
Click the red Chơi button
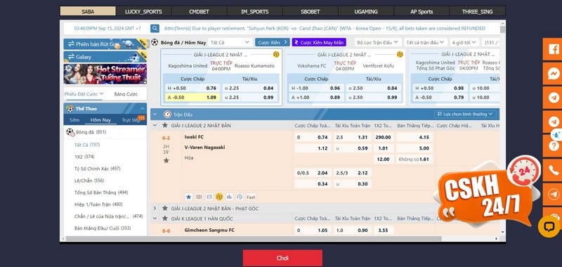pos(282,258)
